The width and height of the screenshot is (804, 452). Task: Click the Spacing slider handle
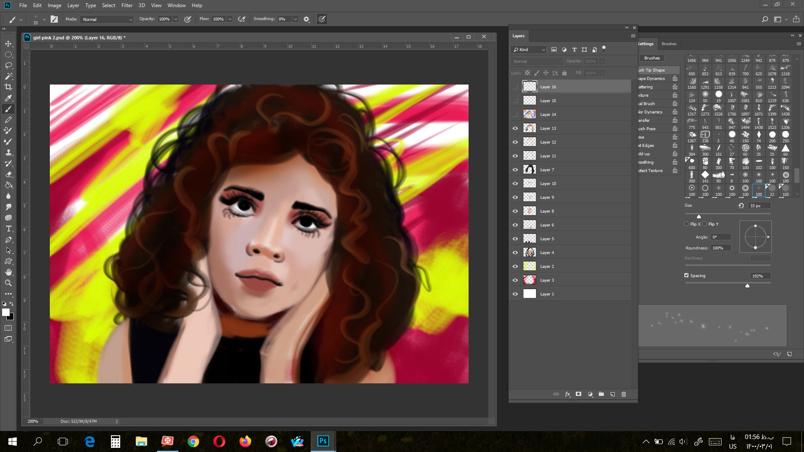tap(747, 286)
